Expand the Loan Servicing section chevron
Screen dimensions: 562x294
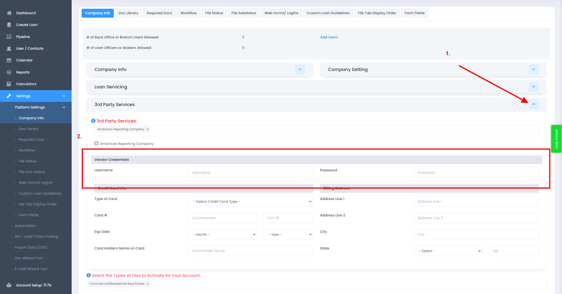tap(534, 87)
